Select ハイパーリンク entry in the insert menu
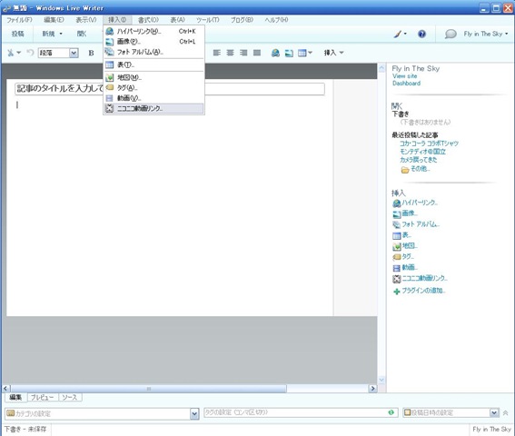515x436 pixels. 154,31
